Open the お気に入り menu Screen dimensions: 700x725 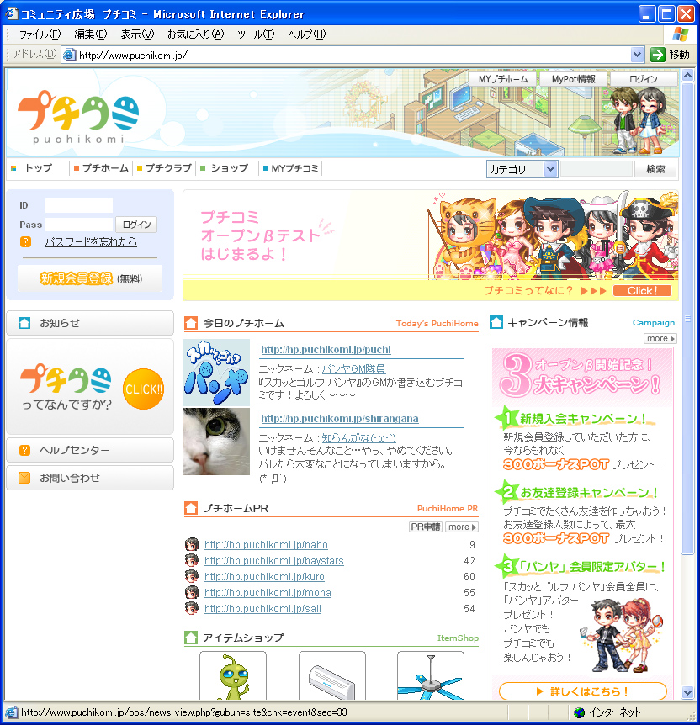coord(195,34)
